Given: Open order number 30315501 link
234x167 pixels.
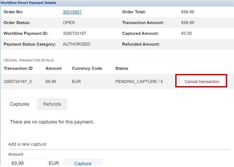Looking at the screenshot, I should 72,12.
